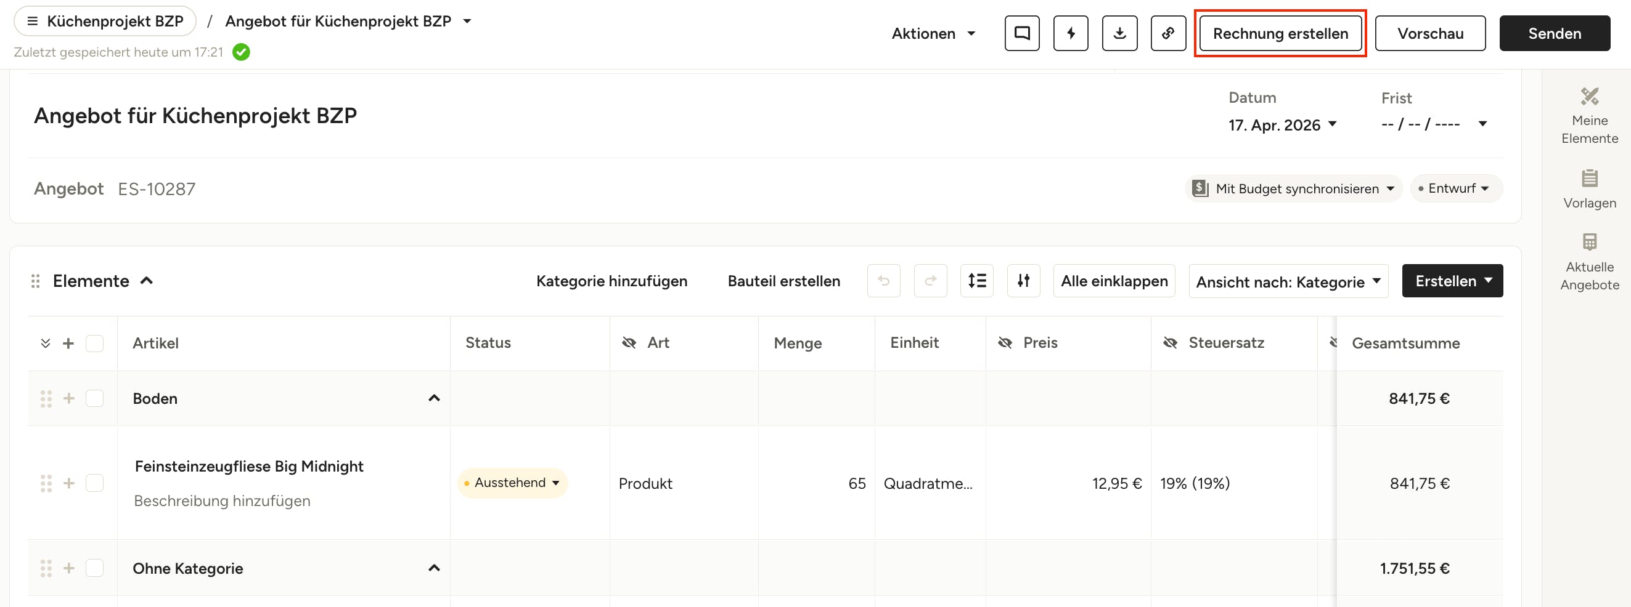
Task: Click the download icon in the header
Action: point(1119,33)
